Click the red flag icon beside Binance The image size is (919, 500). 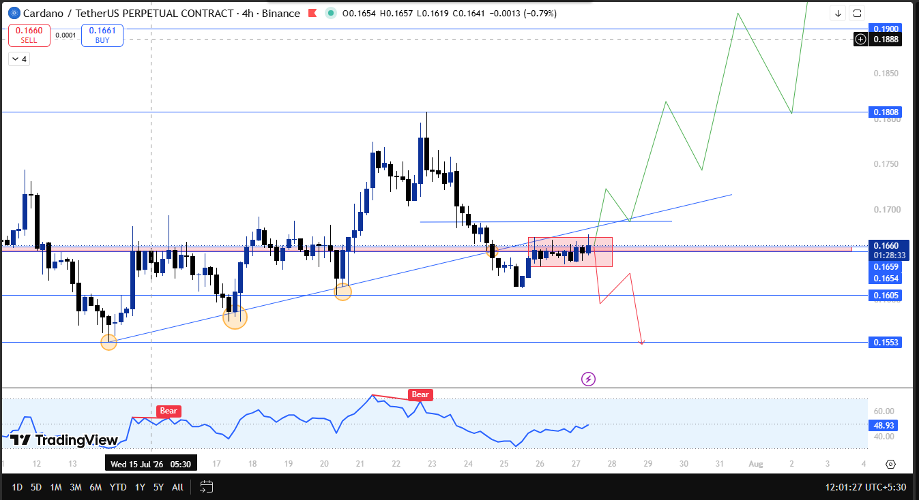point(312,13)
